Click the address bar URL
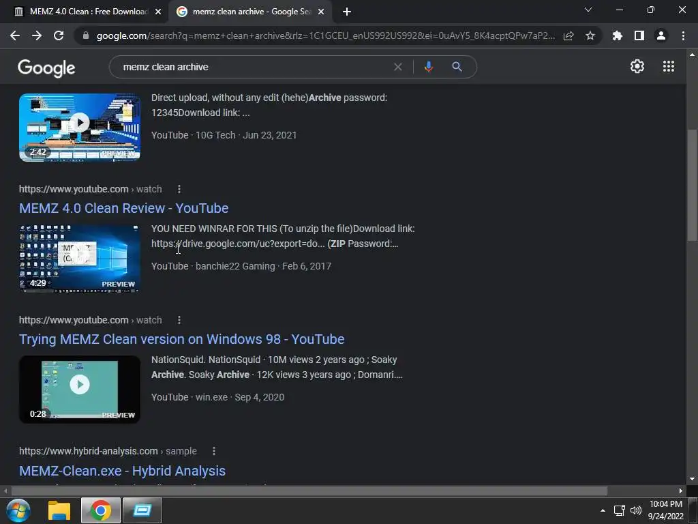698x524 pixels. coord(325,35)
